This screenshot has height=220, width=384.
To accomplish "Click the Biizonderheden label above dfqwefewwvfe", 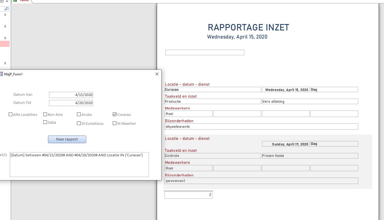I will coord(179,121).
